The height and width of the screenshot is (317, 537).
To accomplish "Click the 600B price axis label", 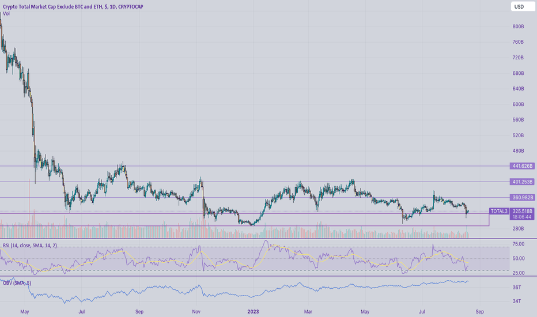I will click(x=518, y=104).
